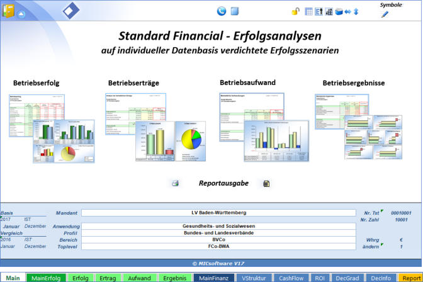Click the blue diamond logo icon

point(71,10)
